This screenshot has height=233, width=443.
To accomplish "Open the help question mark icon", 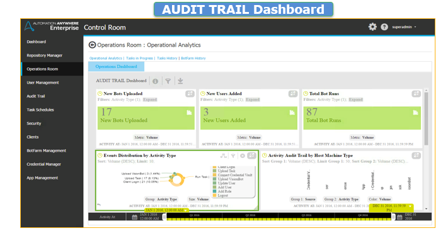I will coord(384,27).
